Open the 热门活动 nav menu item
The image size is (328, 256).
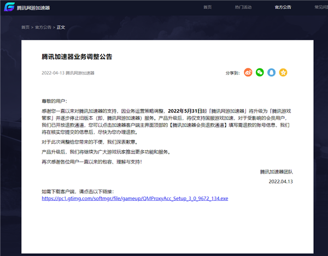click(x=243, y=7)
